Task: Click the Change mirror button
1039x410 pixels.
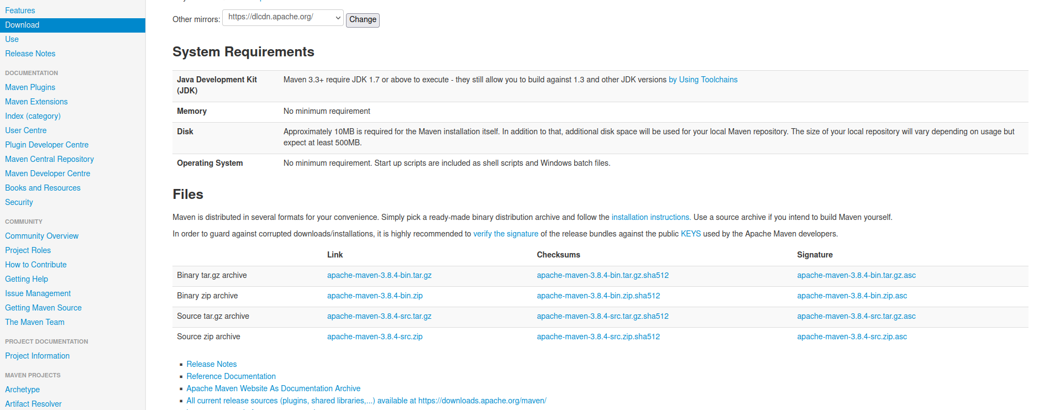Action: coord(363,20)
